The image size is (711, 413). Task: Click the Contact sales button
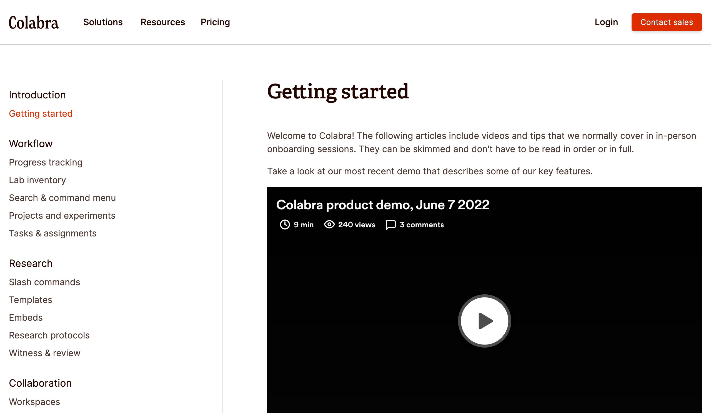pos(666,22)
